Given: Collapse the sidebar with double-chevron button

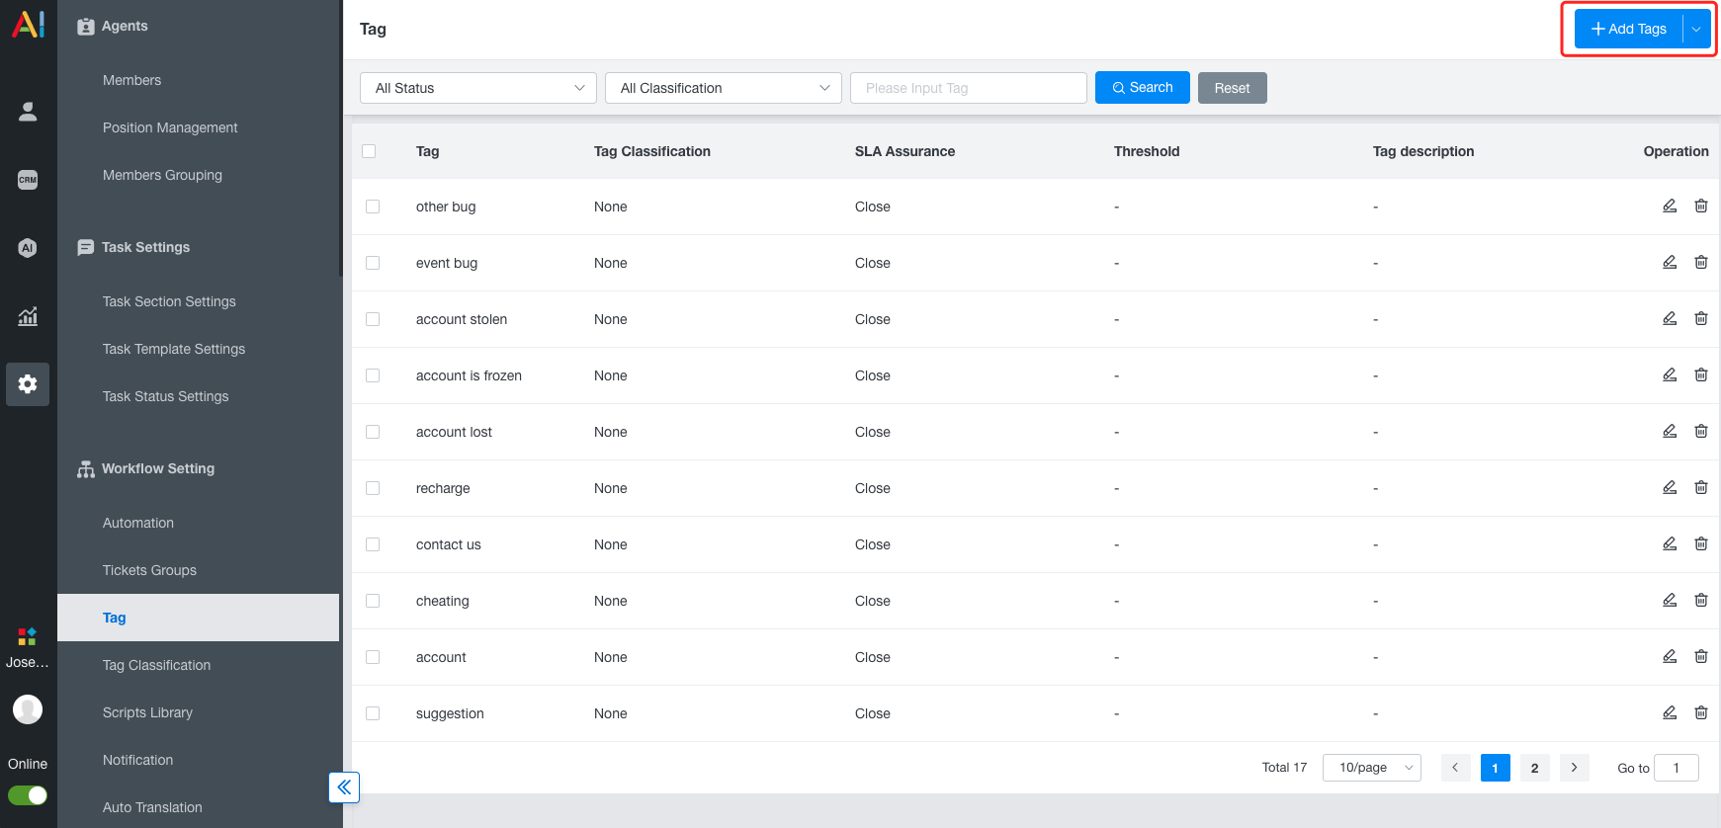Looking at the screenshot, I should pos(344,787).
